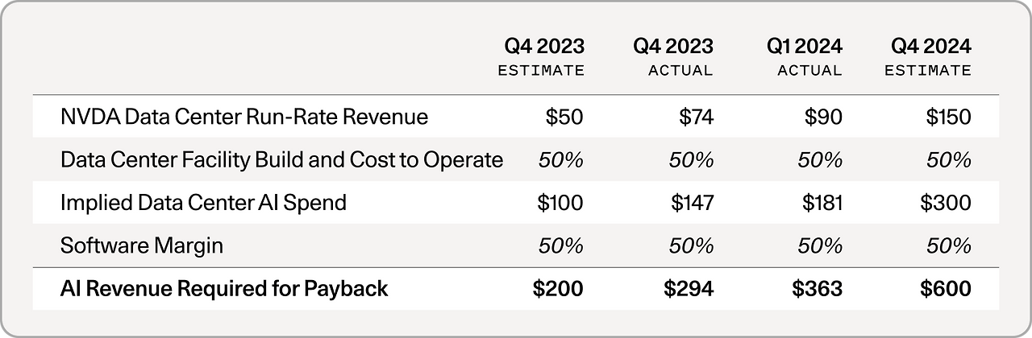
Task: Select the $74 run-rate revenue value
Action: pyautogui.click(x=695, y=117)
